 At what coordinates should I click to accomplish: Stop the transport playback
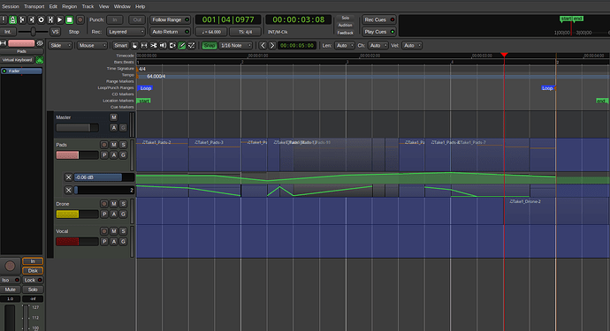(x=69, y=19)
